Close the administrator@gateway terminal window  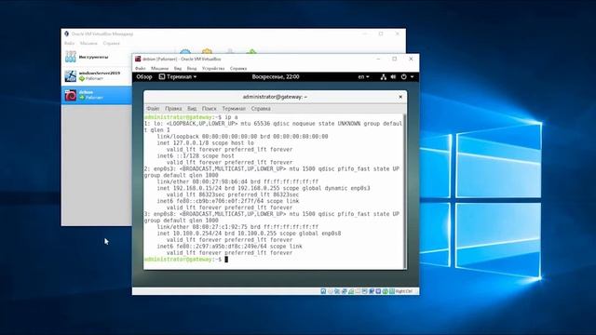pos(400,97)
